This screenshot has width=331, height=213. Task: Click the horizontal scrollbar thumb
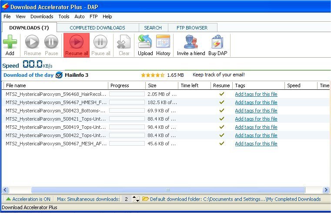point(168,190)
